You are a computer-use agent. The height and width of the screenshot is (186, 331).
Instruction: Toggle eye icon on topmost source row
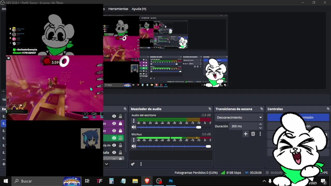pyautogui.click(x=114, y=116)
